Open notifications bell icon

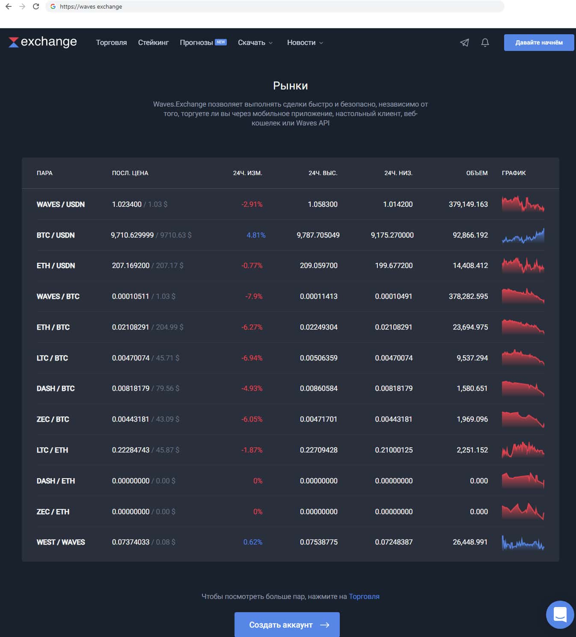point(485,42)
